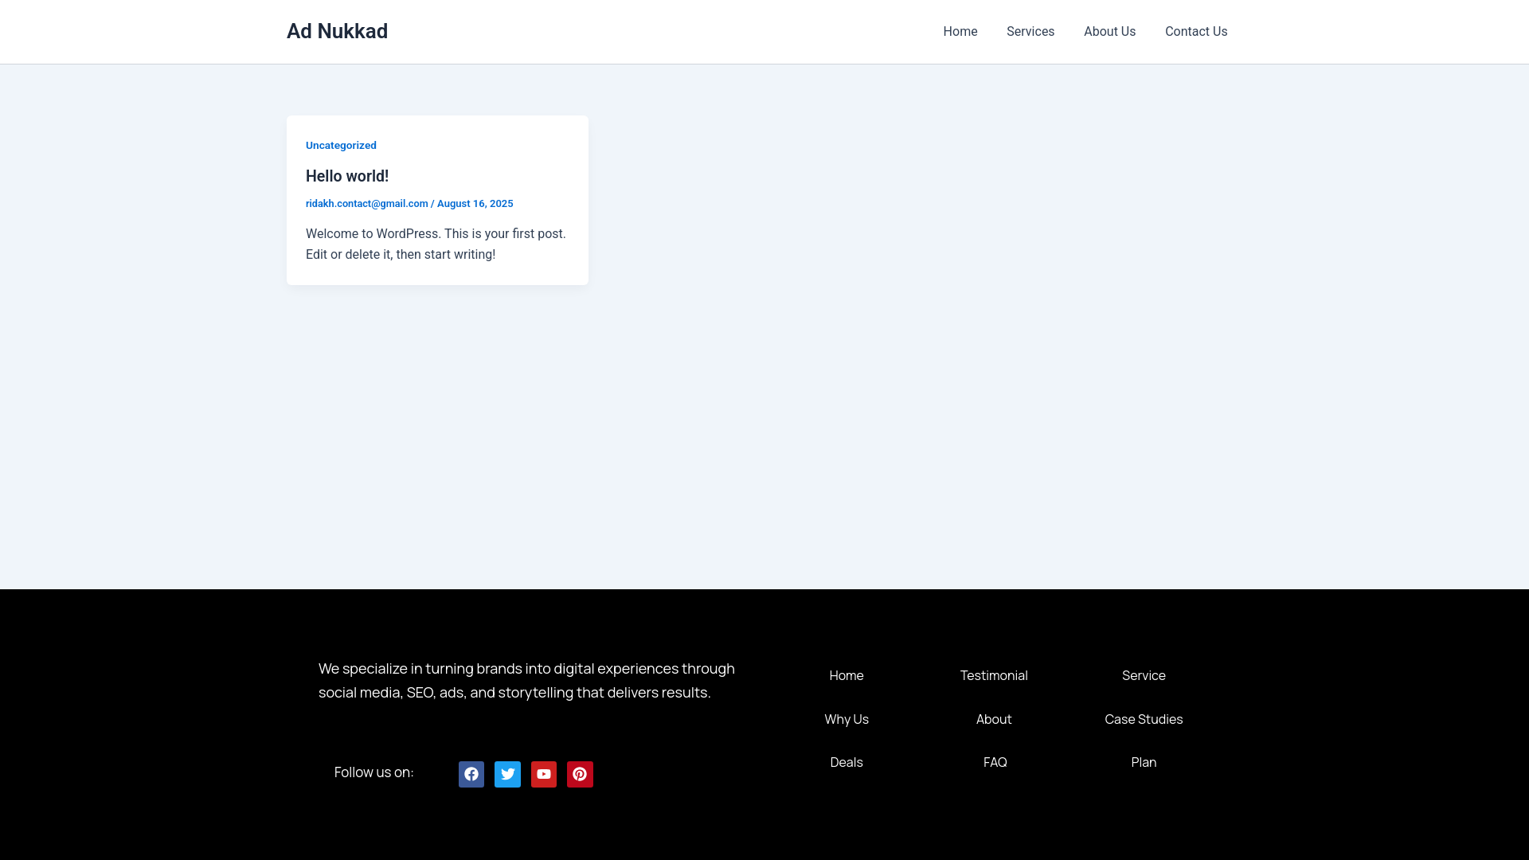The width and height of the screenshot is (1529, 860).
Task: Open the footer About link
Action: (994, 719)
